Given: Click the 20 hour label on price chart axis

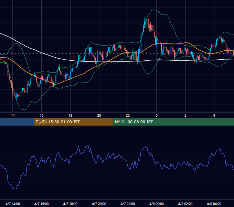Looking at the screenshot, I should point(99,116).
